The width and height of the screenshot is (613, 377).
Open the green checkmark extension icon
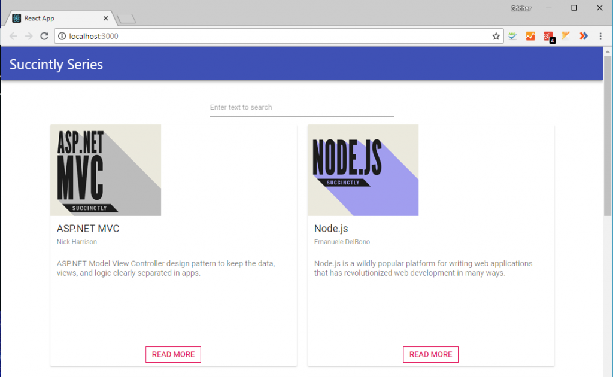click(512, 37)
